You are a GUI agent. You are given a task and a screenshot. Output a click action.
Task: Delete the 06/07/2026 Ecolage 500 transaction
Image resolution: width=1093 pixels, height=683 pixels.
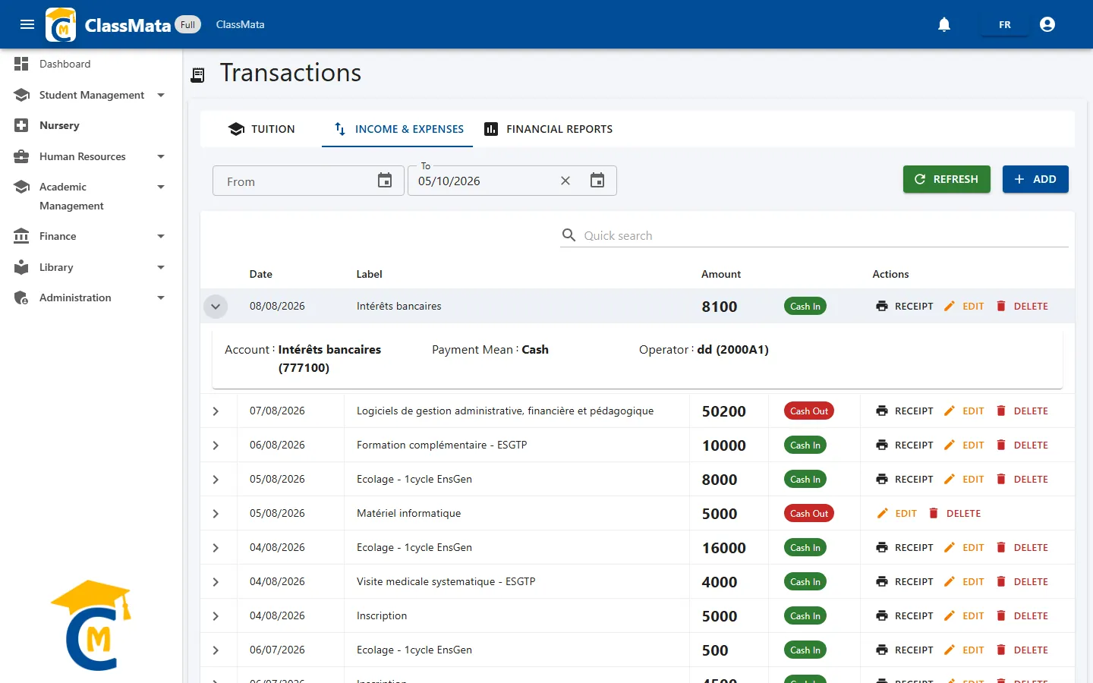point(1022,650)
